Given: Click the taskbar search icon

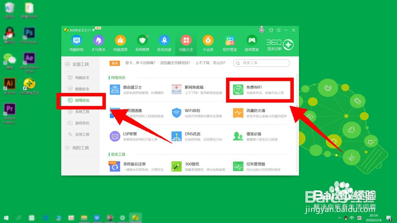Looking at the screenshot, I should [19, 218].
